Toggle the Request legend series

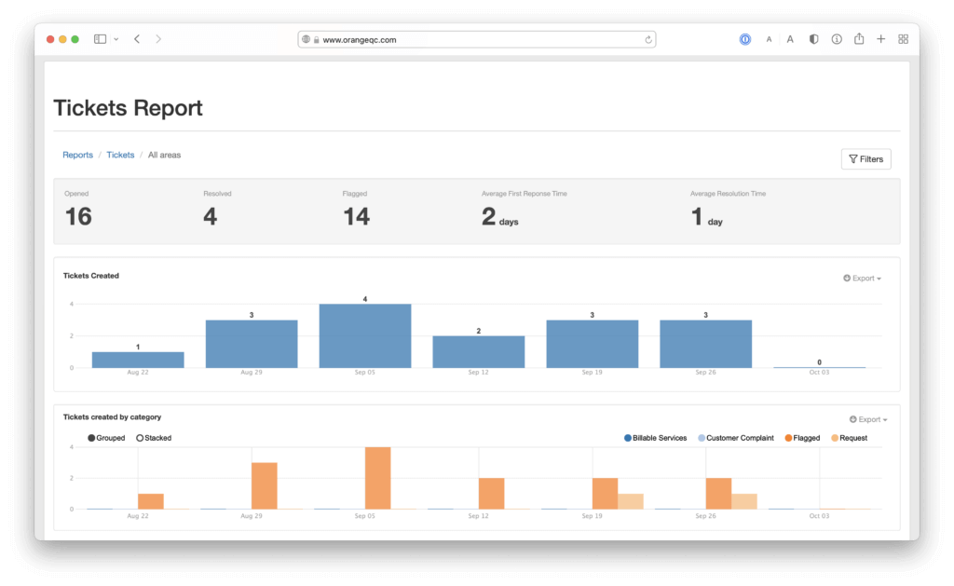point(848,438)
